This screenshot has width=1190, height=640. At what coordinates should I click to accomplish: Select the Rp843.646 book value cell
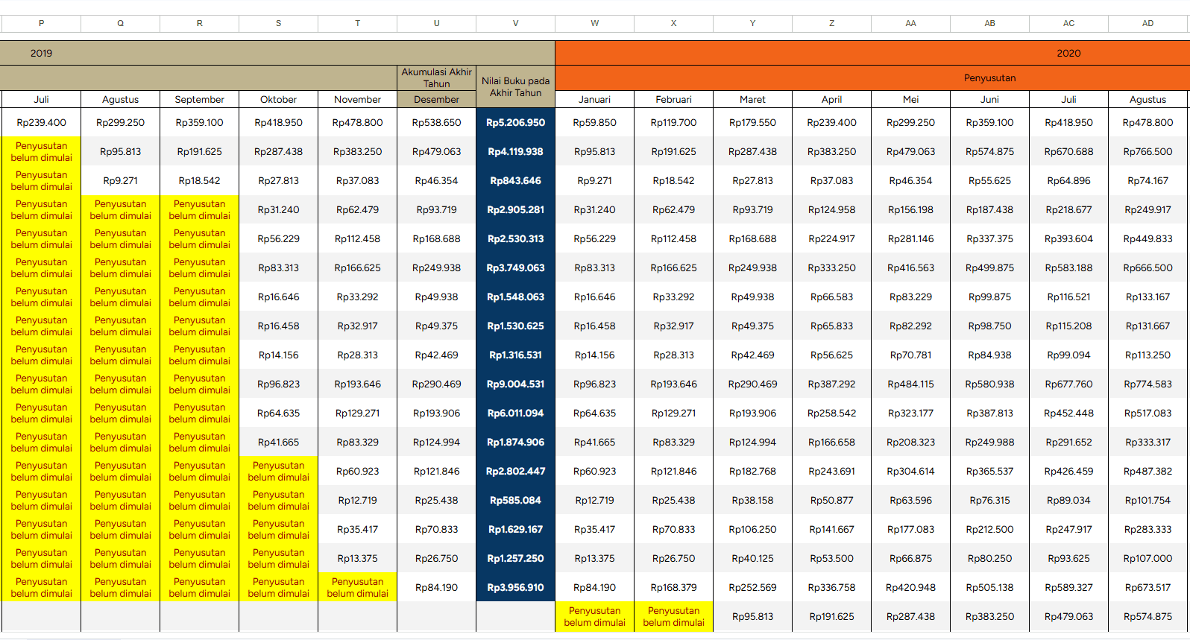click(515, 180)
